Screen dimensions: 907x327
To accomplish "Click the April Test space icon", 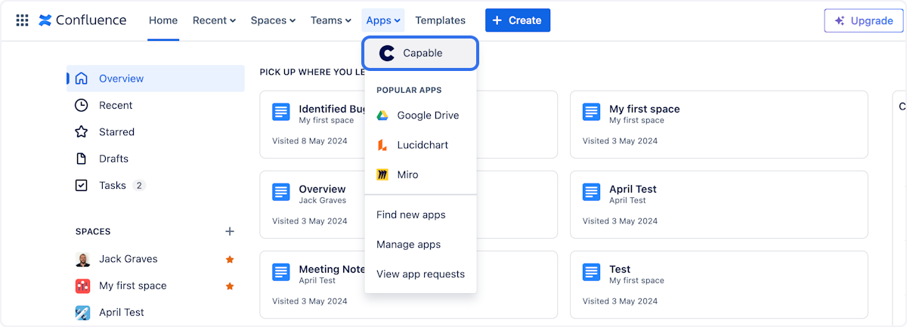I will (83, 312).
